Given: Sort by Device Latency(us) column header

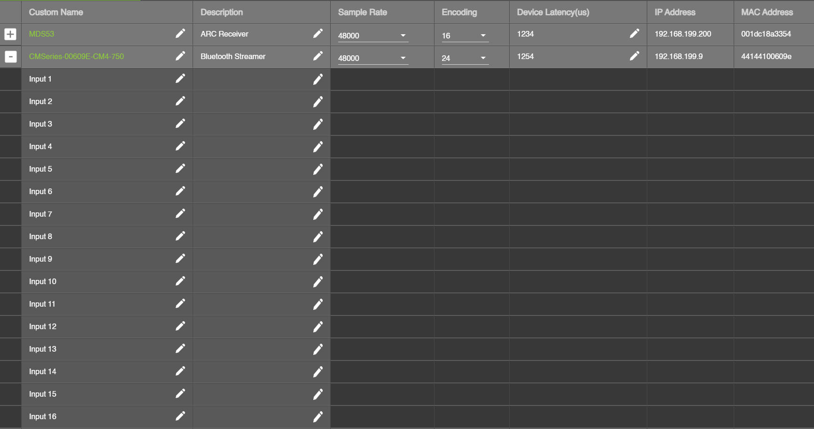Looking at the screenshot, I should 553,12.
